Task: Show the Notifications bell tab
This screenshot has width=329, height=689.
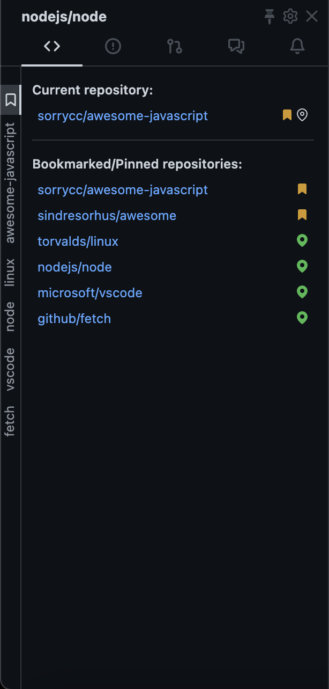Action: pos(297,47)
